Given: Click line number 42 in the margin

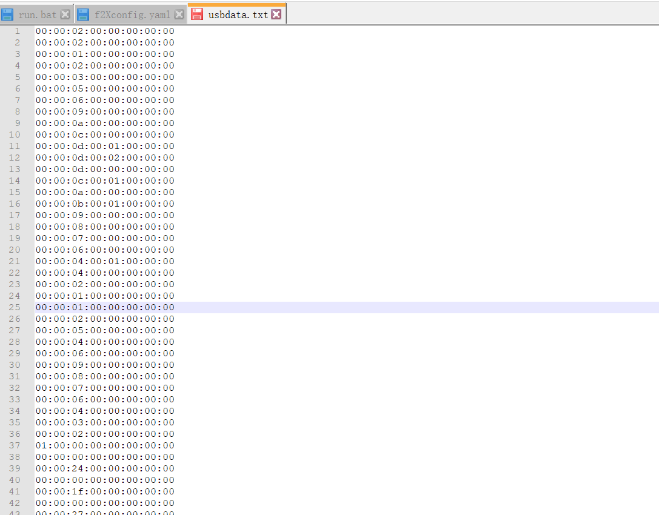Looking at the screenshot, I should click(x=15, y=503).
